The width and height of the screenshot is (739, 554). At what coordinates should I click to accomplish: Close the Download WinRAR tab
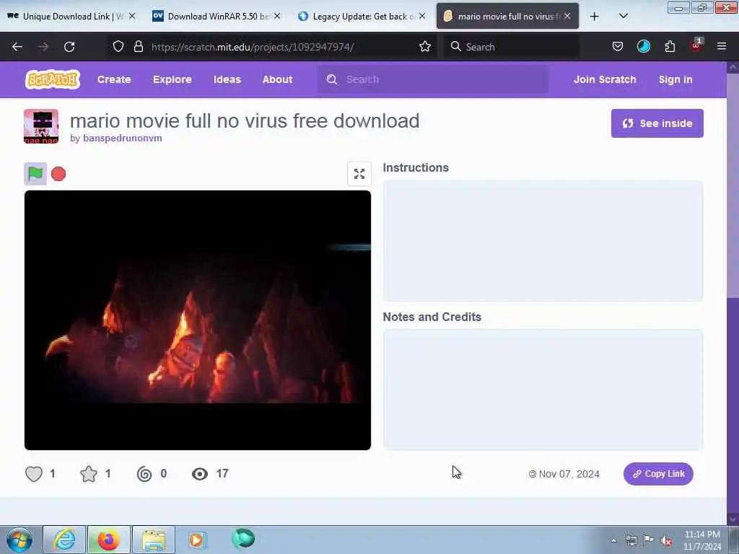click(278, 17)
